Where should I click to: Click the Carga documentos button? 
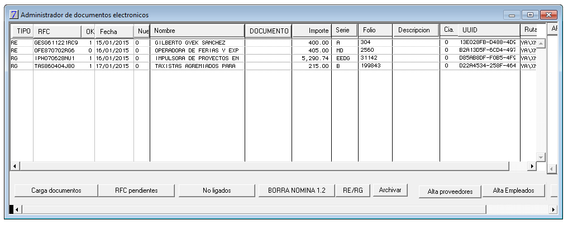pos(56,190)
